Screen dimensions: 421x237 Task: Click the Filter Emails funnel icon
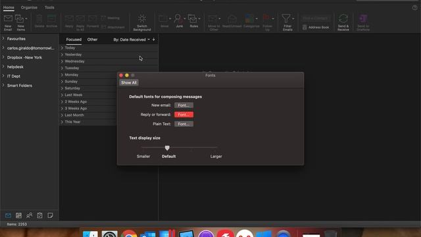pyautogui.click(x=286, y=18)
